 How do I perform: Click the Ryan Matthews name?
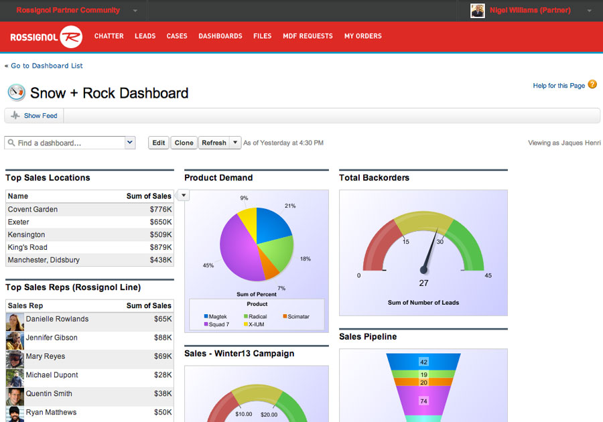pos(51,412)
